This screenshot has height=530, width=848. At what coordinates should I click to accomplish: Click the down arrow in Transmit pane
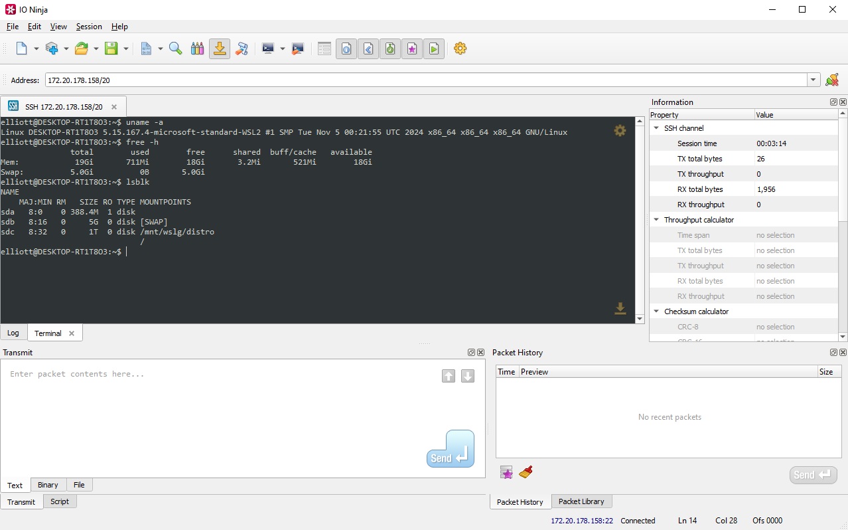(x=468, y=376)
